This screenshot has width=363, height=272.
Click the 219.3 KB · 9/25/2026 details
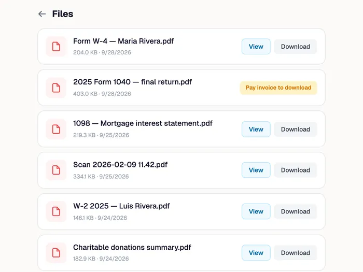coord(101,135)
